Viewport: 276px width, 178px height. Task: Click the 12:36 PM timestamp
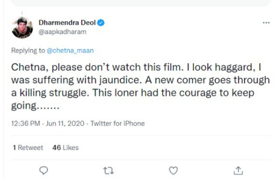coord(25,123)
